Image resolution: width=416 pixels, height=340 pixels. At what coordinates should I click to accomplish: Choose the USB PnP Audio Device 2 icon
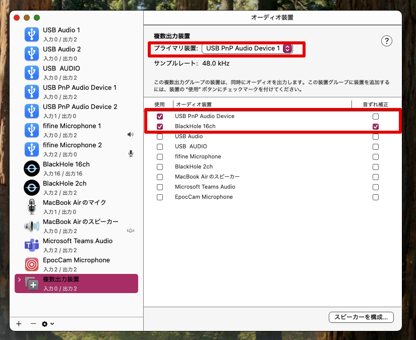coord(32,111)
